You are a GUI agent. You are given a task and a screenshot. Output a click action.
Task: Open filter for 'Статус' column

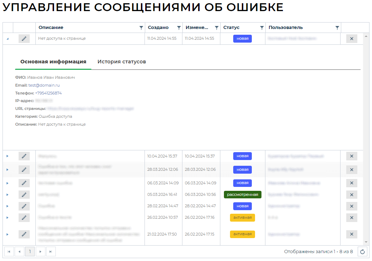[261, 28]
